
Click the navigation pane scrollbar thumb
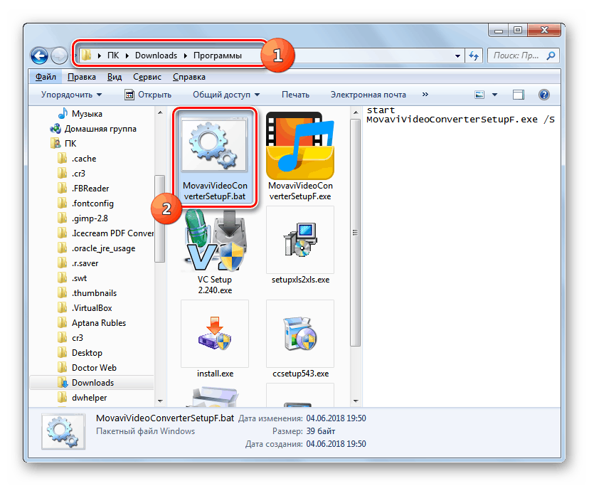pos(160,218)
